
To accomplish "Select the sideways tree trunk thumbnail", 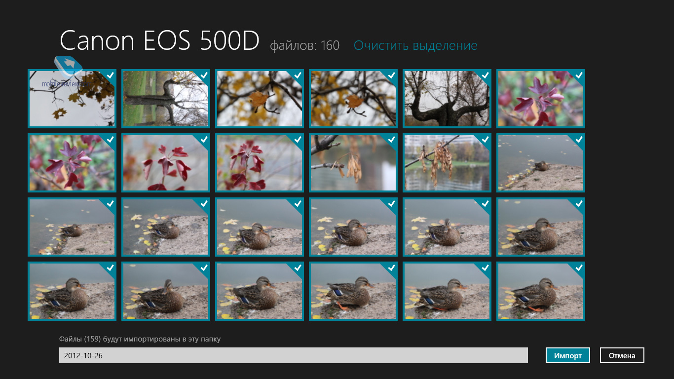I will [165, 99].
